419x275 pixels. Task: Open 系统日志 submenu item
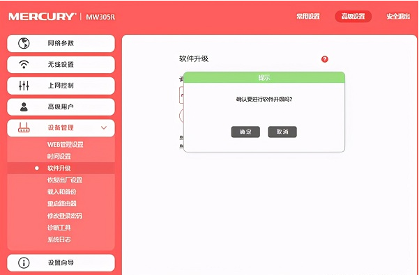59,239
